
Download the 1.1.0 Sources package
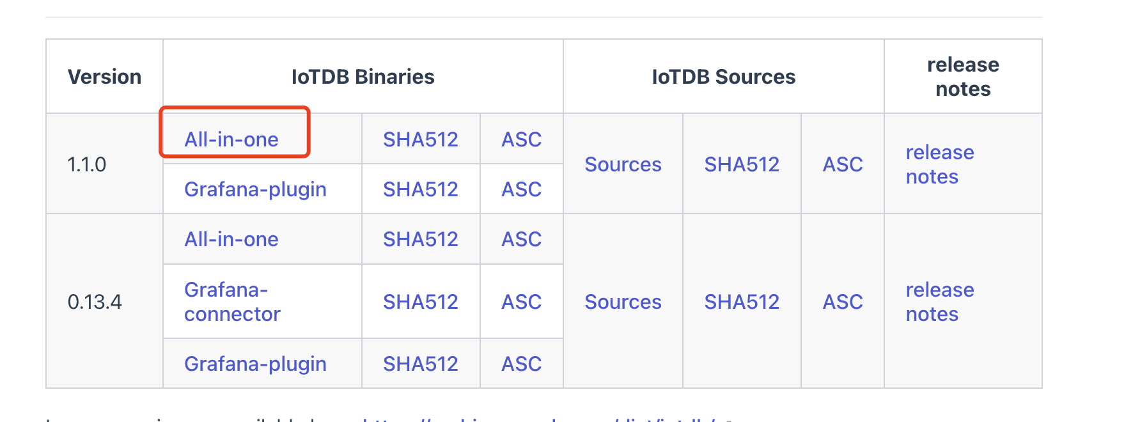[x=623, y=164]
